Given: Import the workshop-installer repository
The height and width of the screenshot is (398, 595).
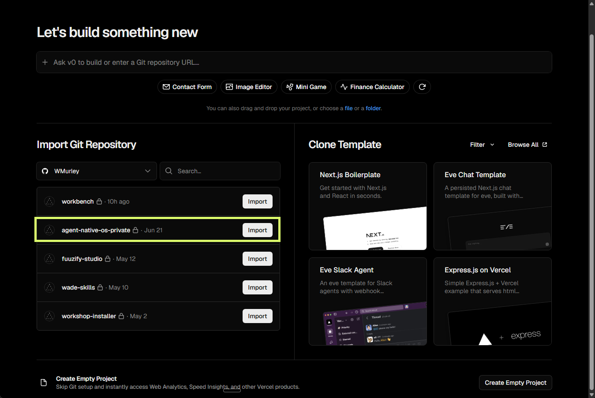Looking at the screenshot, I should click(258, 316).
